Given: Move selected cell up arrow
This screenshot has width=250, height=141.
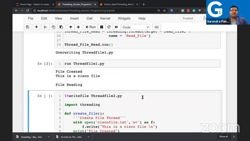Looking at the screenshot, I should pos(71,27).
